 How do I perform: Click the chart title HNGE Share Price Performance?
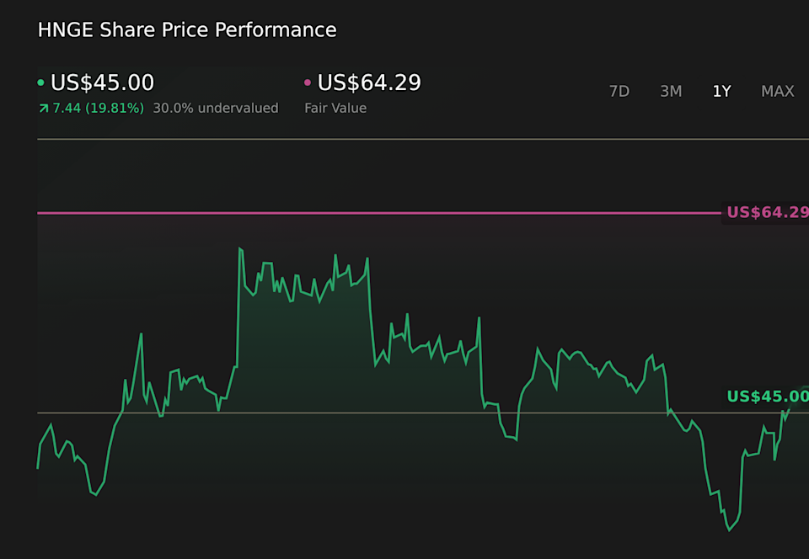pos(186,29)
